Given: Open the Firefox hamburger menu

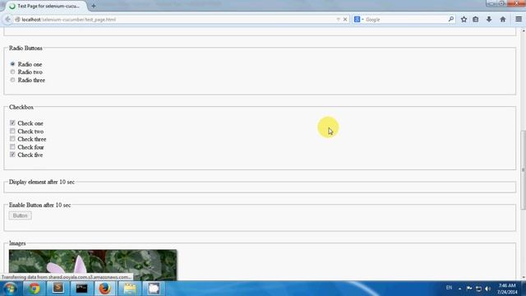Looking at the screenshot, I should point(519,20).
